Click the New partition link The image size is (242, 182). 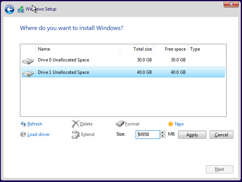click(x=179, y=124)
